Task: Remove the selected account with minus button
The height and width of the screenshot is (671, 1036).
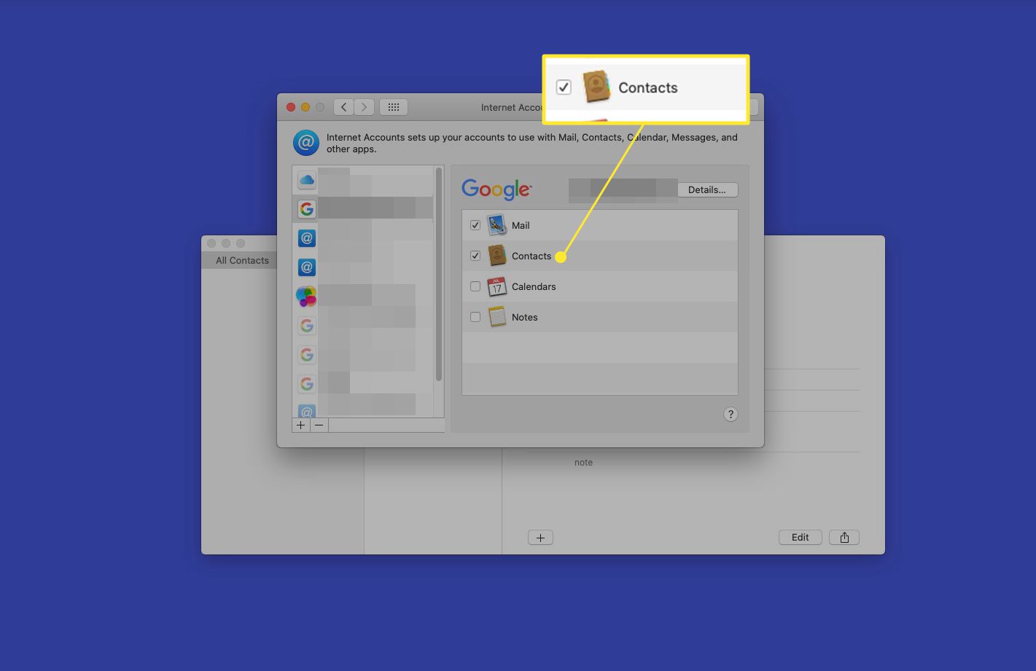Action: pos(319,425)
